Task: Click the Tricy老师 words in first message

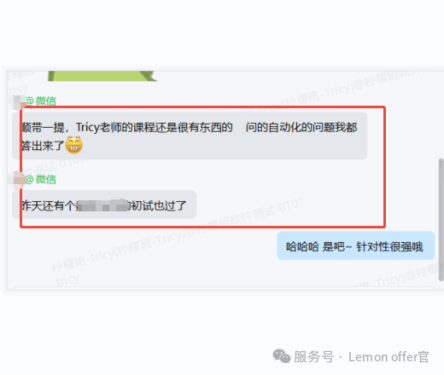Action: (98, 127)
